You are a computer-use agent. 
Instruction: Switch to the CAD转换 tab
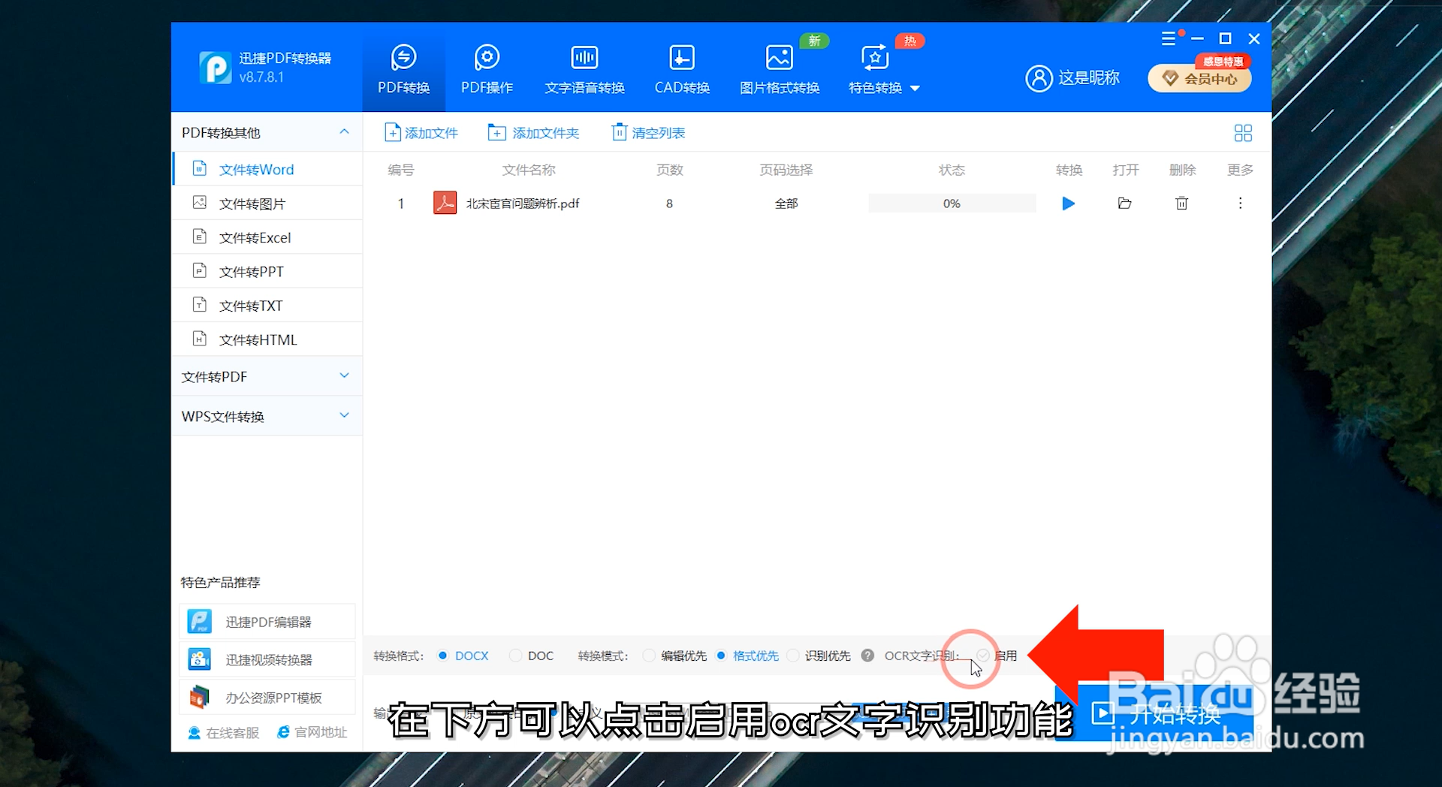click(x=682, y=68)
